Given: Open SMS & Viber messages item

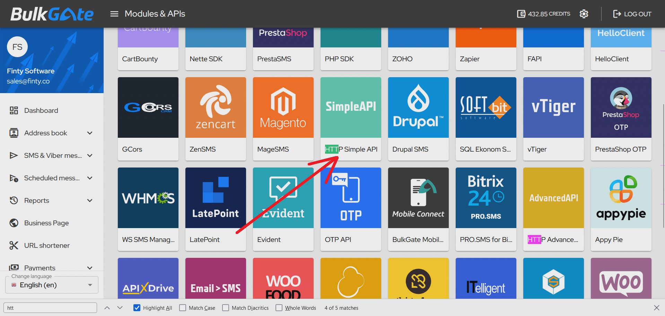Looking at the screenshot, I should (x=52, y=155).
